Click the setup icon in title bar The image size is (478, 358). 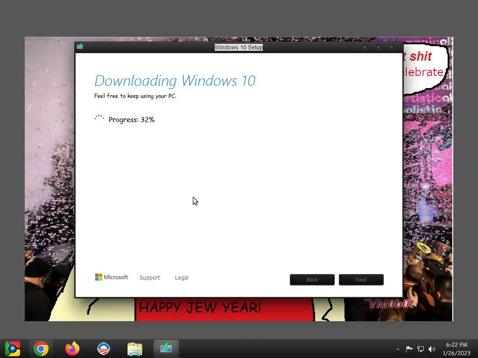pos(80,46)
